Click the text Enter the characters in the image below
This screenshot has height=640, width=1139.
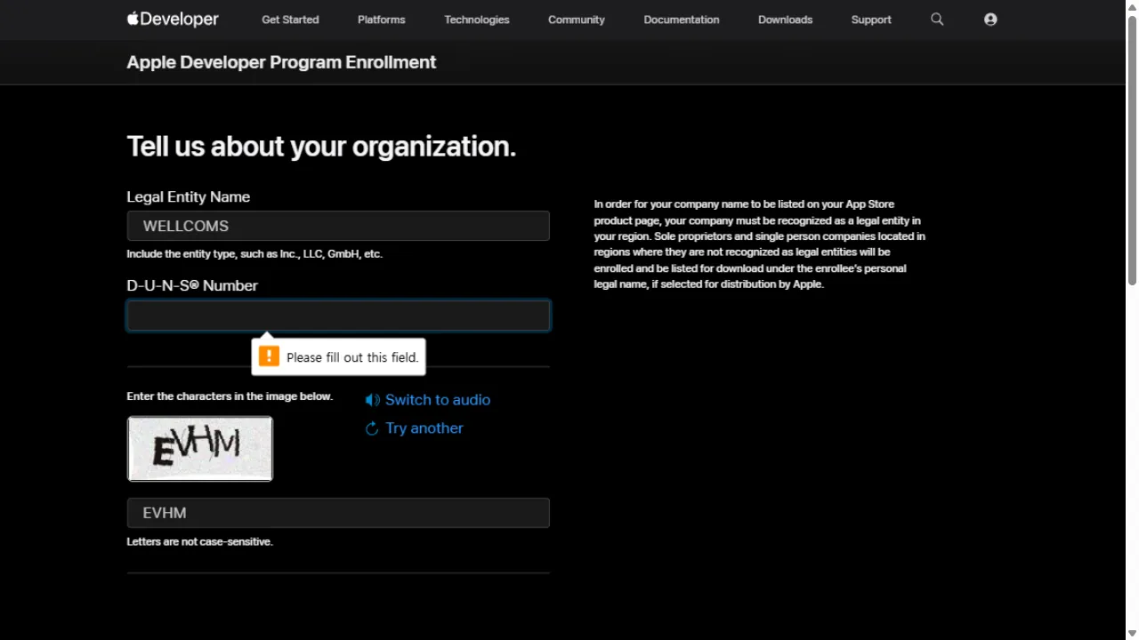pyautogui.click(x=230, y=396)
